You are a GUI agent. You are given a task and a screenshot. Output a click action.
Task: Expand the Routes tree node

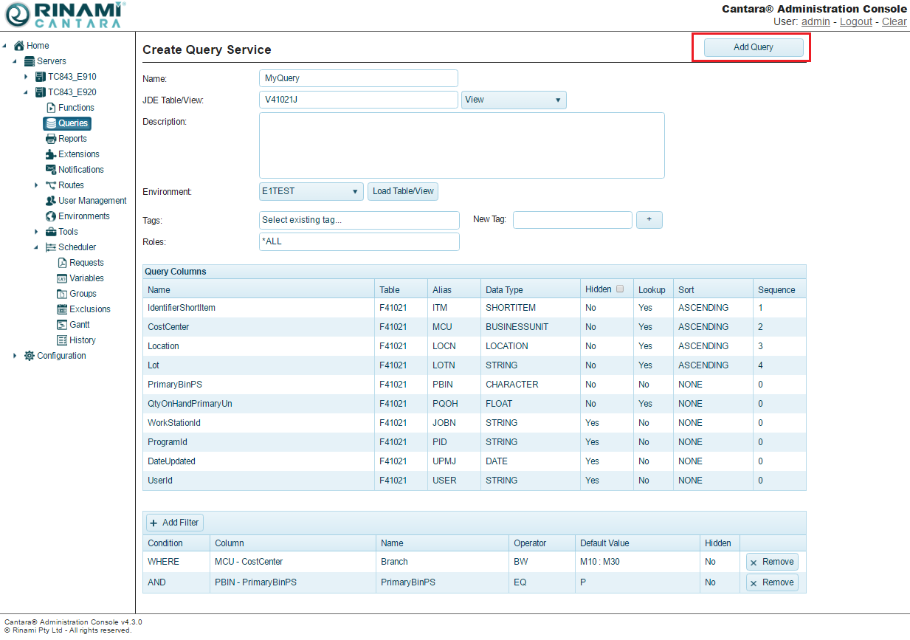(x=36, y=185)
